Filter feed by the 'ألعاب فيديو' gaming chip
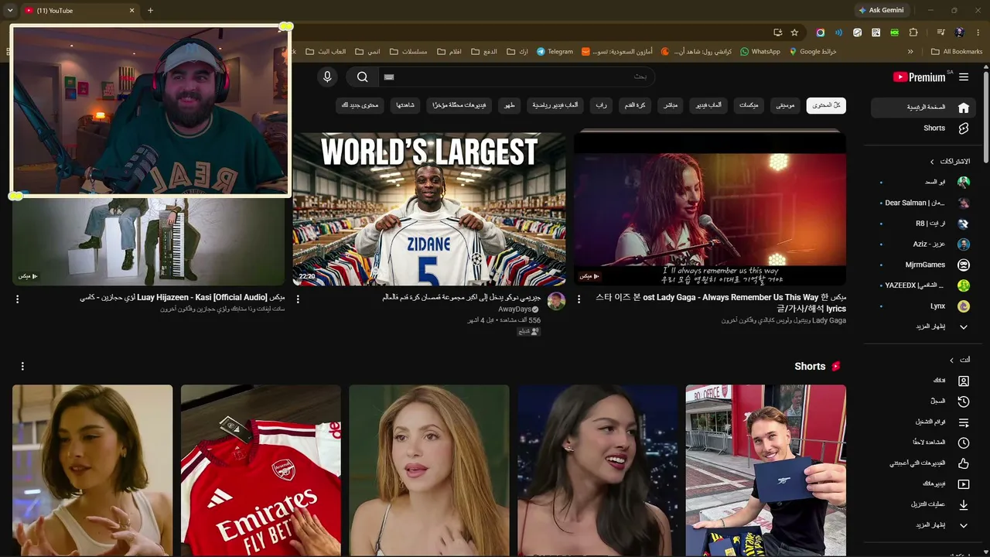Viewport: 990px width, 557px height. pyautogui.click(x=708, y=105)
